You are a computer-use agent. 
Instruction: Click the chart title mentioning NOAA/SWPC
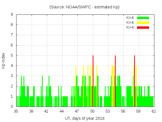(x=85, y=7)
